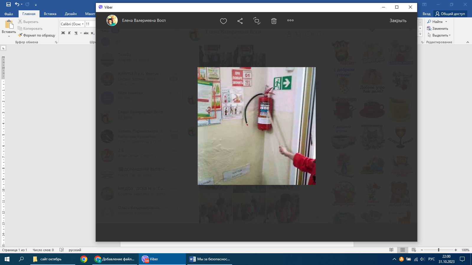Open the Windows Start menu
The height and width of the screenshot is (265, 472).
[x=7, y=259]
